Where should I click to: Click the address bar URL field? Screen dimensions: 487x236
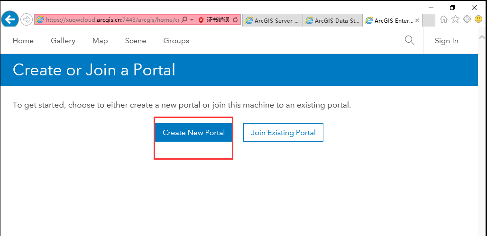point(112,20)
